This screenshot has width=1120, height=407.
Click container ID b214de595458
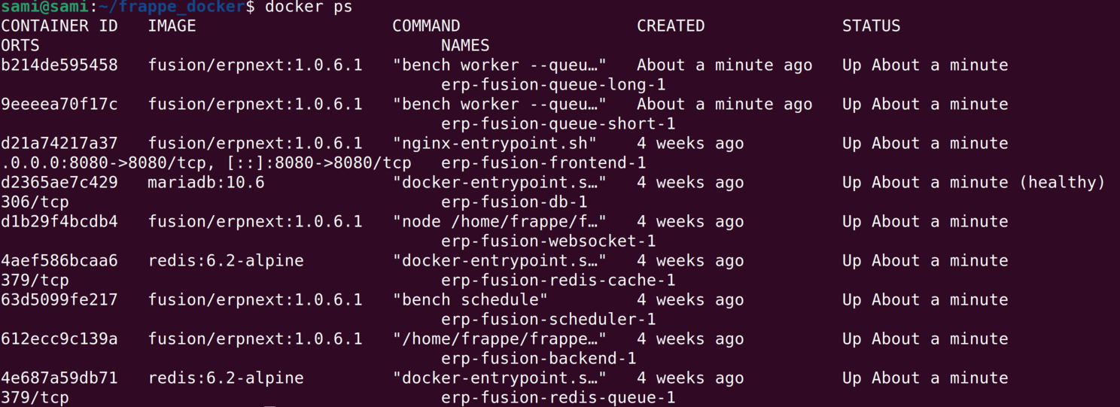point(59,65)
